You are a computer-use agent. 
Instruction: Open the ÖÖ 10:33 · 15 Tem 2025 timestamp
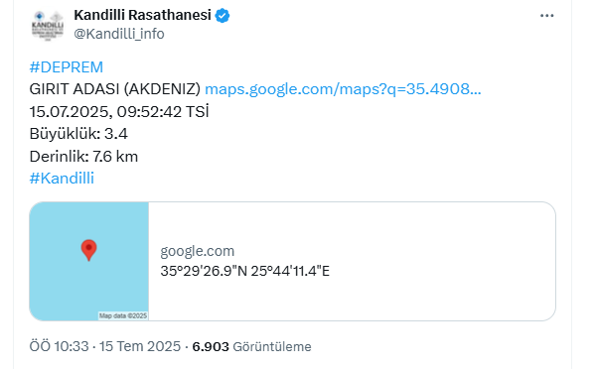click(105, 346)
